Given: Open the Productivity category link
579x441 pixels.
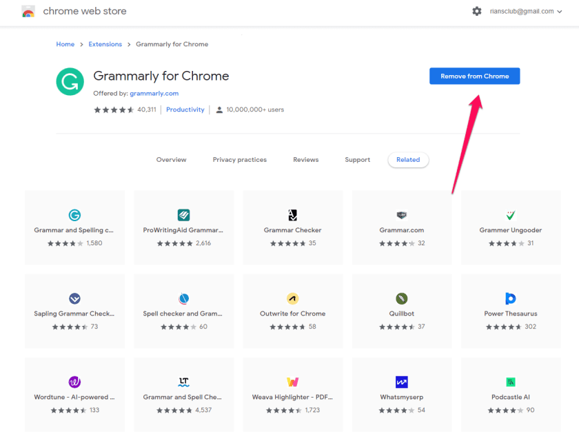Looking at the screenshot, I should coord(185,110).
